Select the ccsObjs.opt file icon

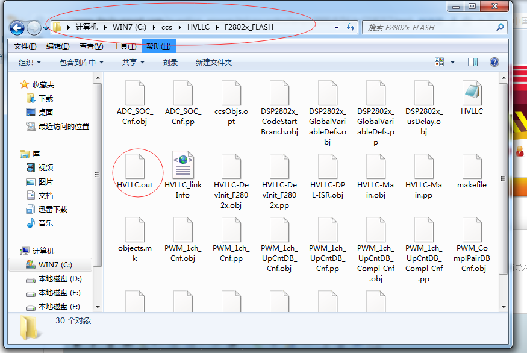point(231,93)
